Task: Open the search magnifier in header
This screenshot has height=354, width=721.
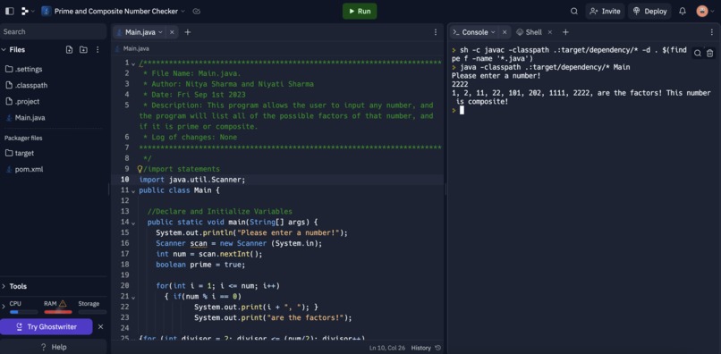Action: [574, 11]
